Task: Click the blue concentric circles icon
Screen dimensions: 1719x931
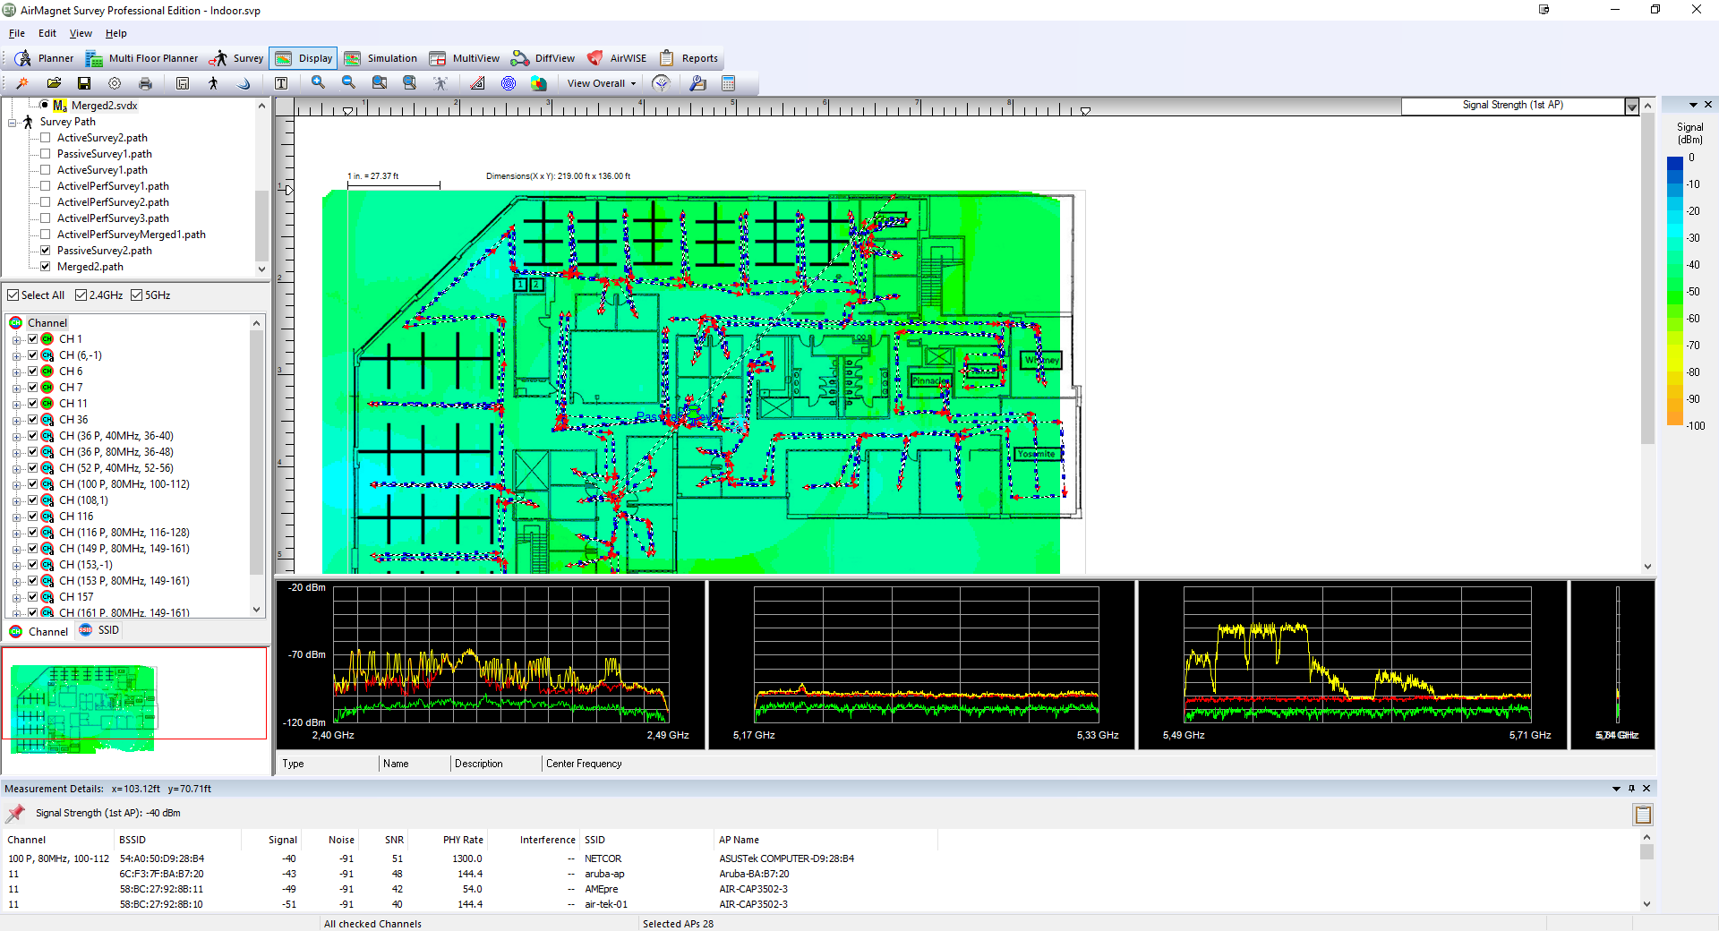Action: tap(509, 83)
